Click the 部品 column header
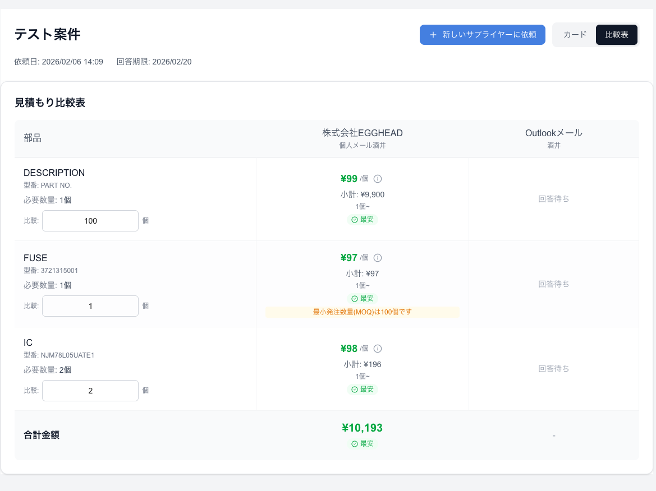The image size is (656, 491). [x=33, y=138]
